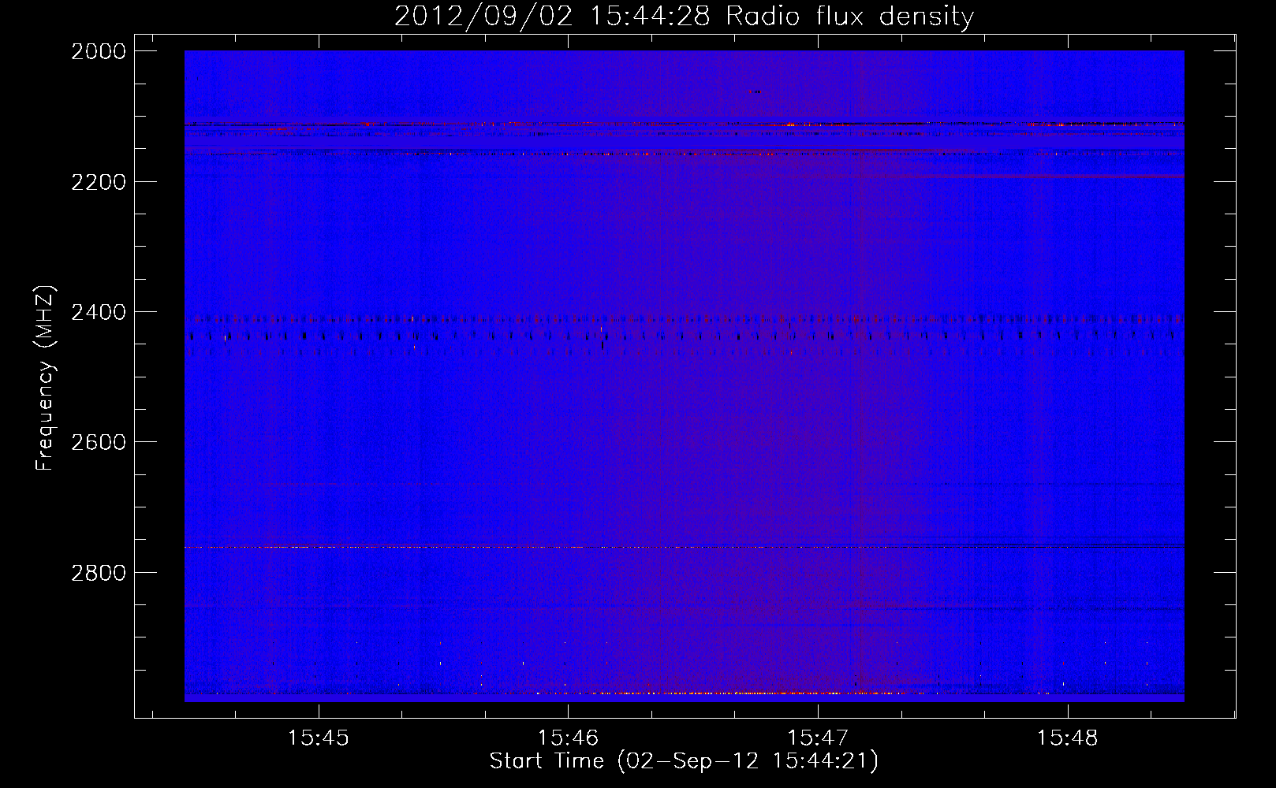Click the plot title '2012/09/02 15:44:28 Radio flux density'
The height and width of the screenshot is (788, 1276).
click(x=684, y=17)
